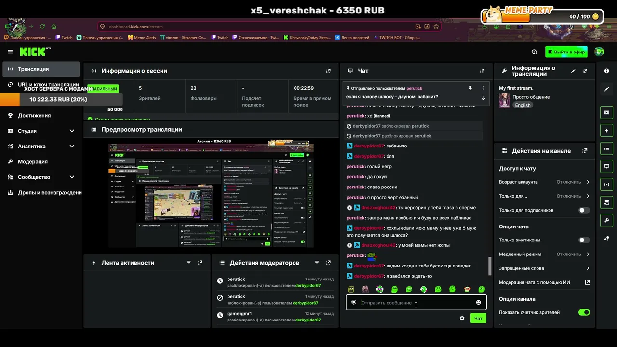
Task: Click the info icon in right rail
Action: click(x=606, y=71)
